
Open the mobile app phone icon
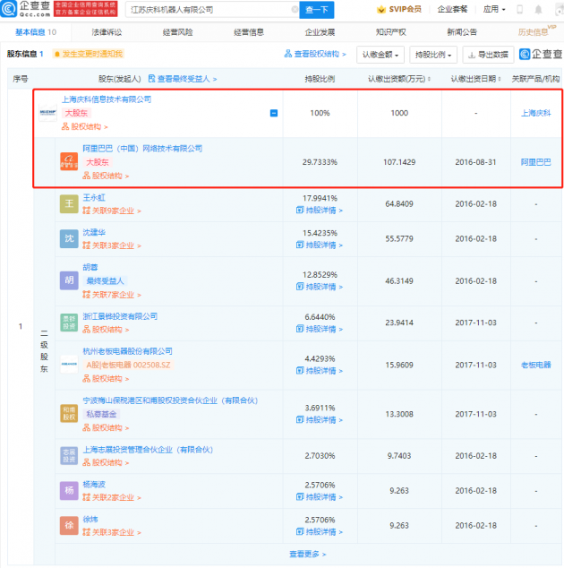coord(520,10)
